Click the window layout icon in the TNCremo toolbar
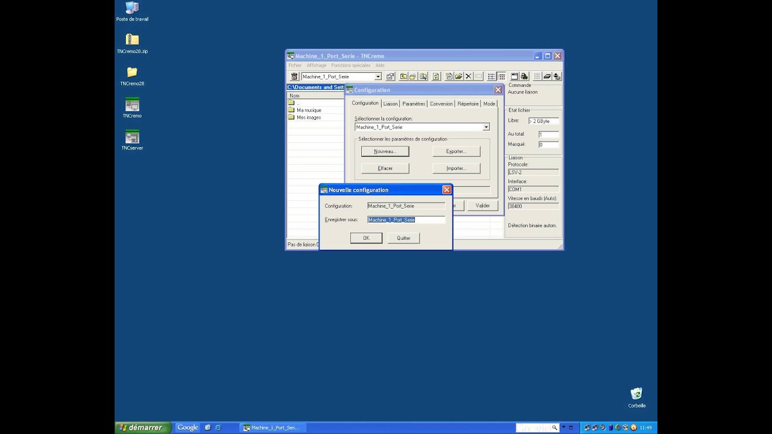The image size is (772, 434). pyautogui.click(x=514, y=77)
